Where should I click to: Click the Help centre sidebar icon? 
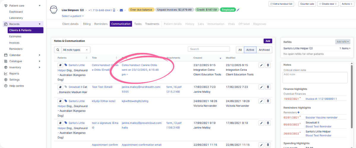(x=6, y=86)
